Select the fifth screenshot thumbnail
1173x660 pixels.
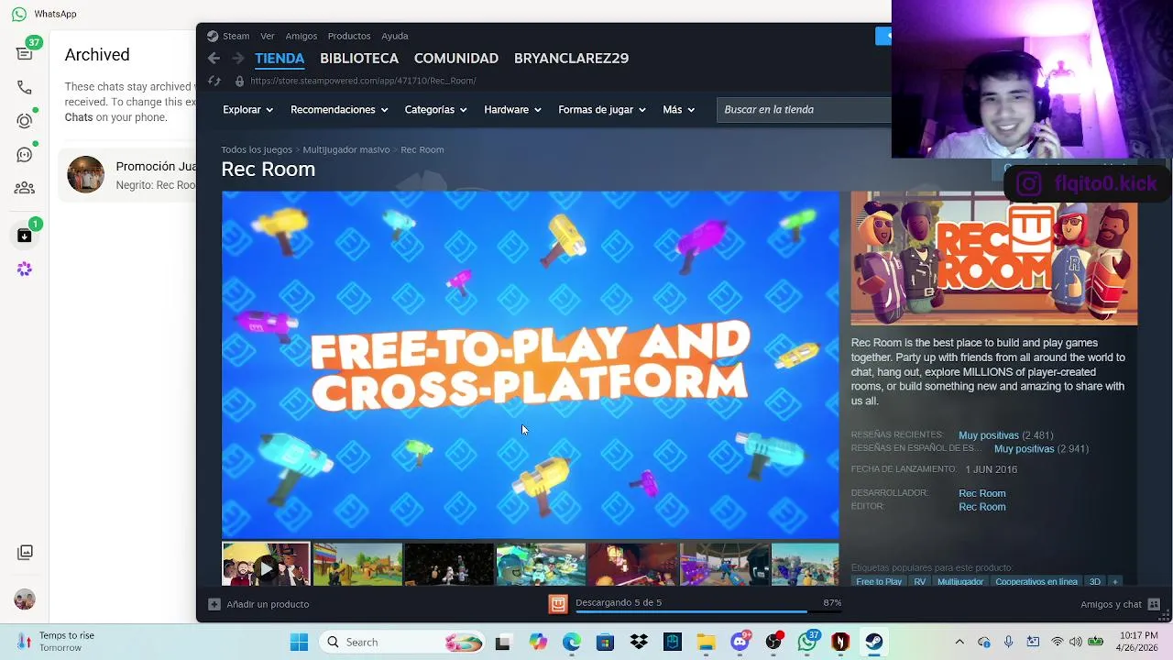click(x=632, y=565)
